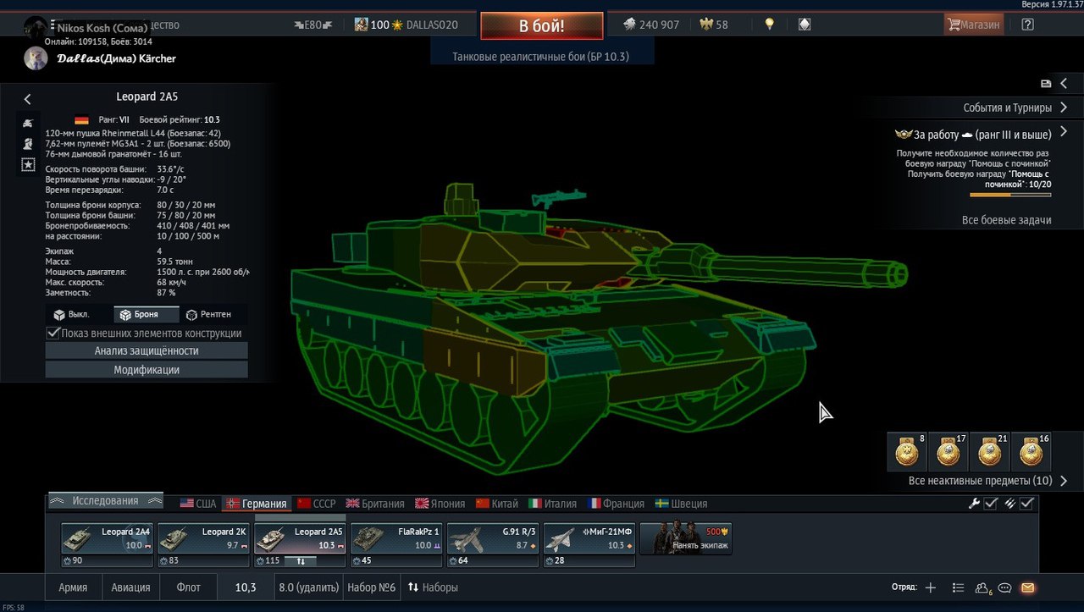Viewport: 1084px width, 612px height.
Task: Click 'Нанять экипаж' crew slot
Action: click(686, 538)
